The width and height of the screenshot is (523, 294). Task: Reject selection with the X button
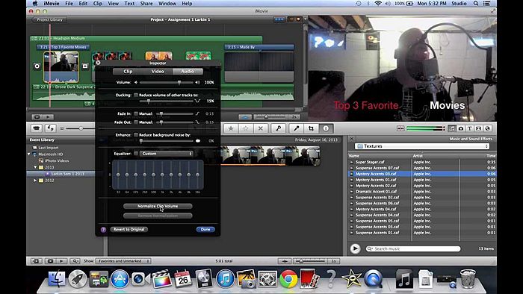coord(261,128)
